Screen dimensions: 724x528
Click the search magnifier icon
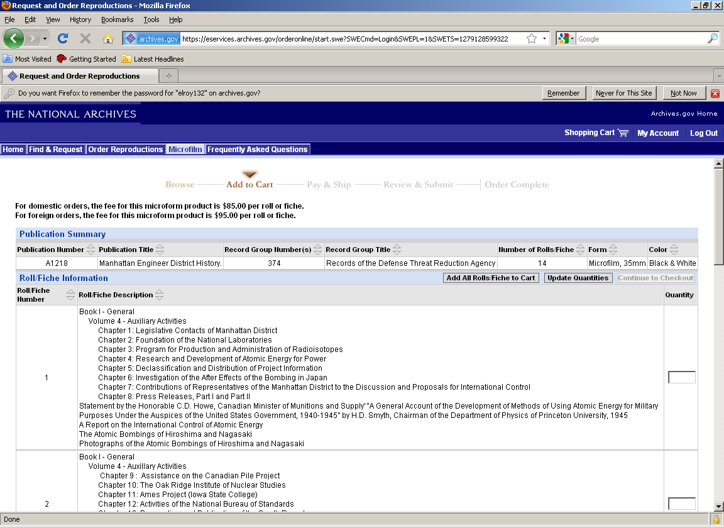click(x=713, y=39)
